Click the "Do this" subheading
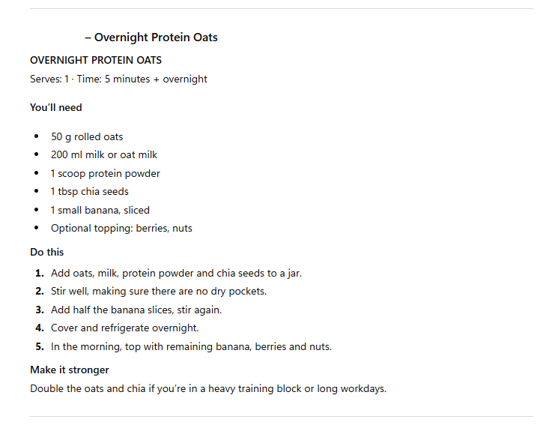552x434 pixels. [x=47, y=252]
